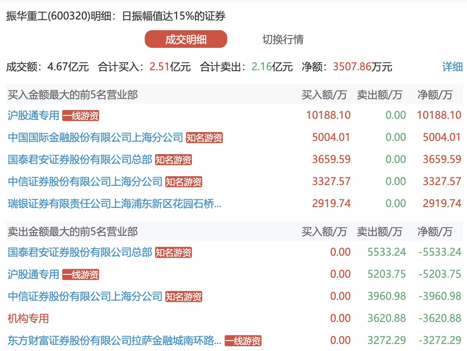Click net amount -5533.24 in seller 国泰君安 row
This screenshot has width=467, height=351.
[440, 252]
